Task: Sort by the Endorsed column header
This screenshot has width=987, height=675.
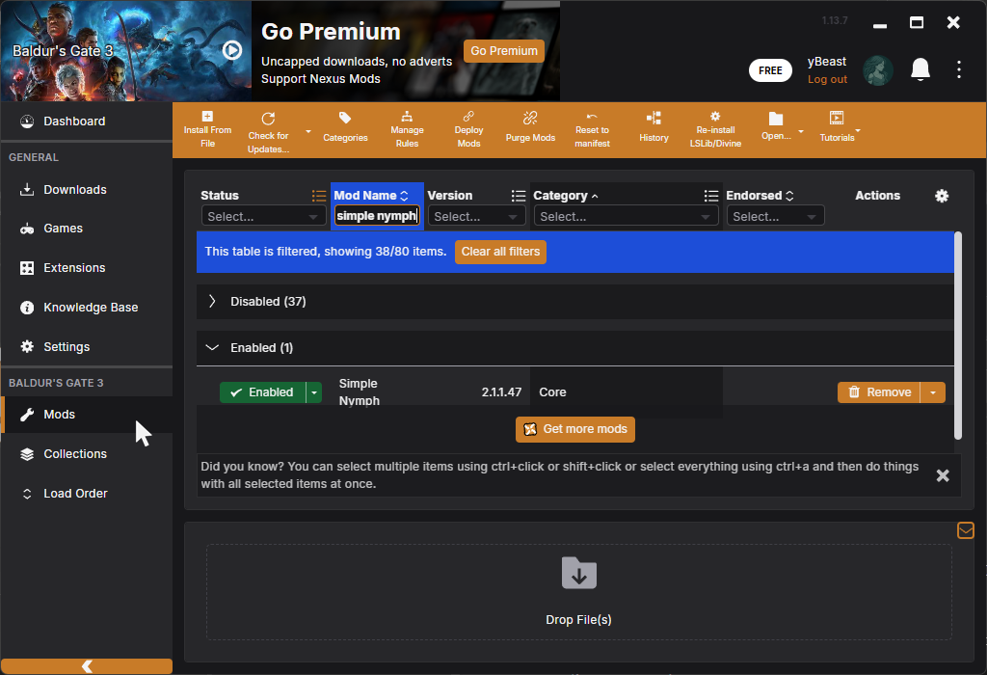Action: [760, 196]
